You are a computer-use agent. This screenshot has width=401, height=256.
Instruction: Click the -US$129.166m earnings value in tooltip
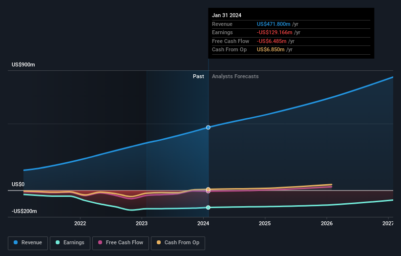coord(274,32)
